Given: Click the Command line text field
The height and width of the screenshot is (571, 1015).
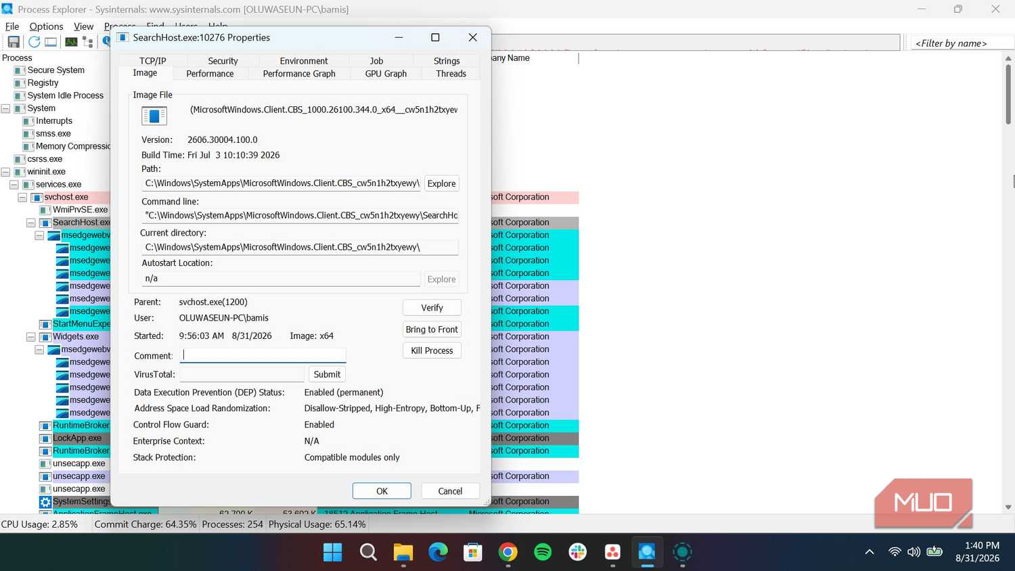Looking at the screenshot, I should (x=300, y=216).
